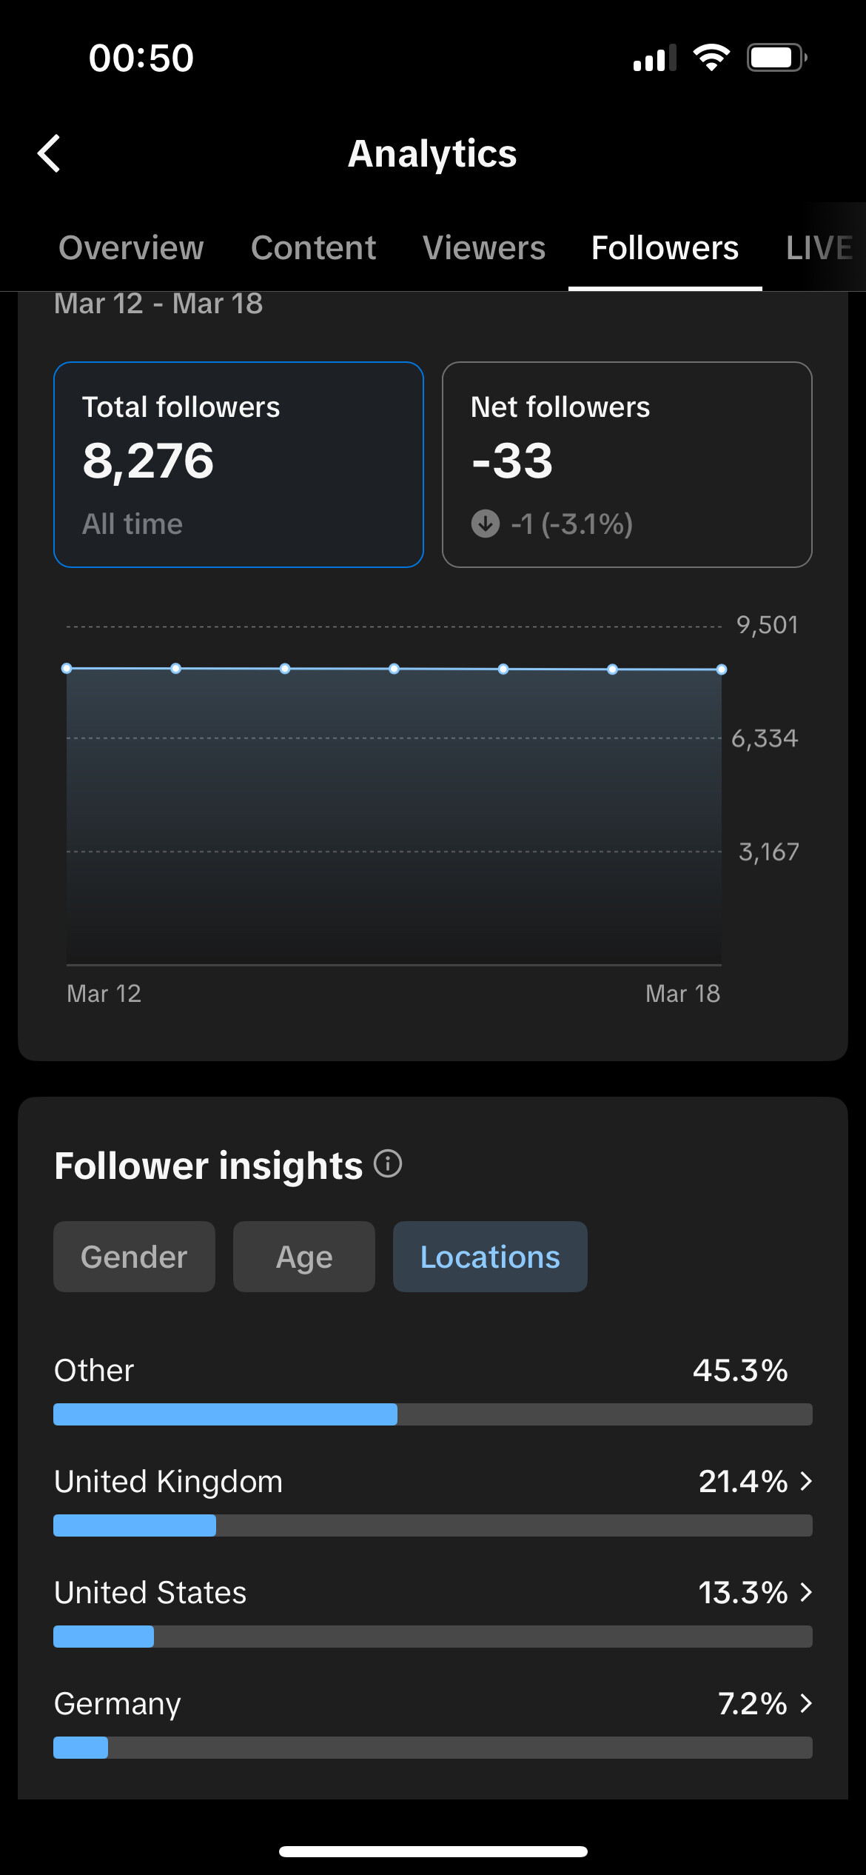Screen dimensions: 866x1875
Task: Tap the battery status icon
Action: click(776, 58)
